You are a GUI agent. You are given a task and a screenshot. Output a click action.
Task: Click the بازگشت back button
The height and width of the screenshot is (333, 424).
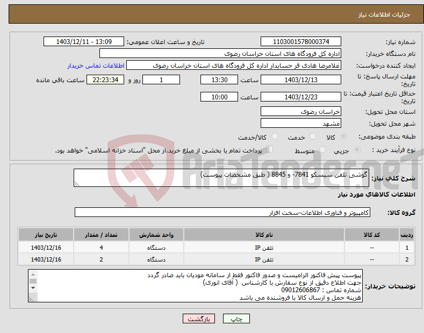click(199, 319)
